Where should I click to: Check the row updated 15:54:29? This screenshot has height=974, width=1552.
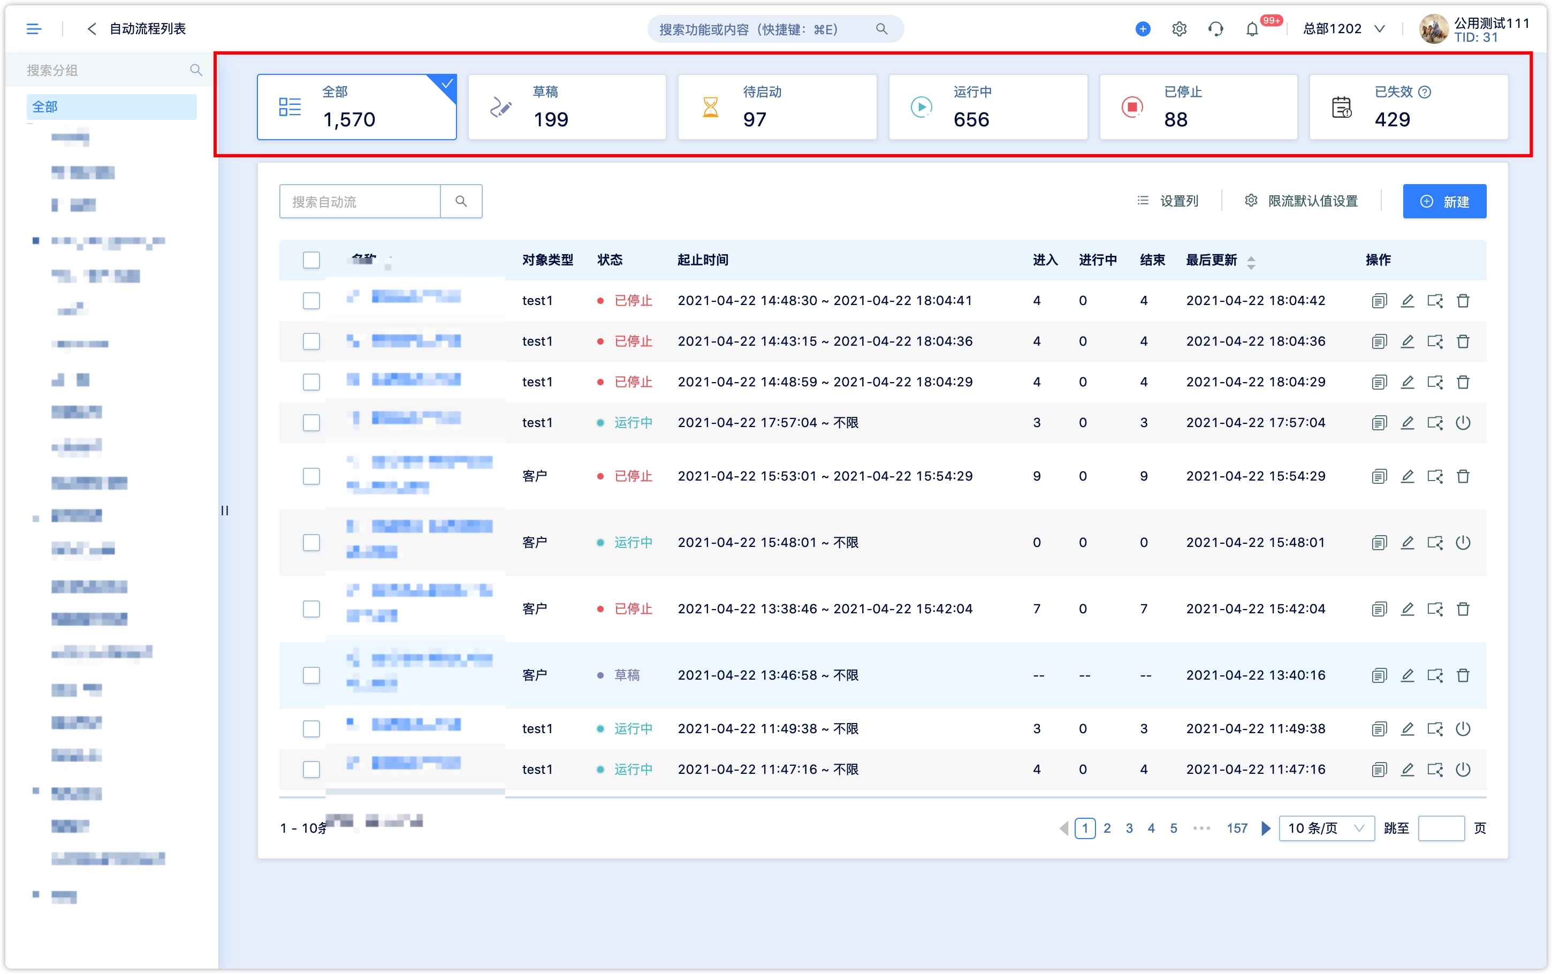[311, 476]
